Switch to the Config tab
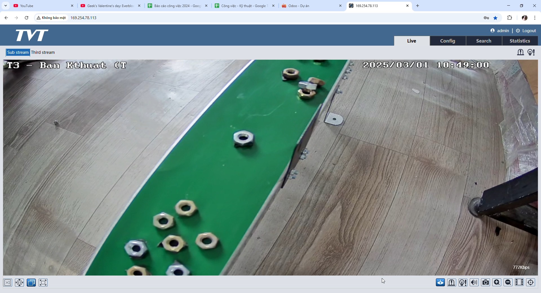 click(x=448, y=41)
